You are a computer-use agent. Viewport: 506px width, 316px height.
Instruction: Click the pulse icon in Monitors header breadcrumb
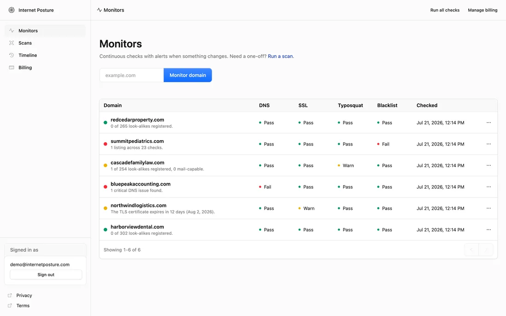[99, 10]
